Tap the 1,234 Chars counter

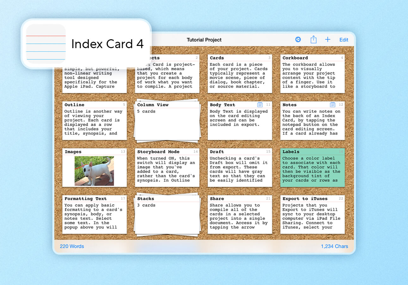click(334, 246)
